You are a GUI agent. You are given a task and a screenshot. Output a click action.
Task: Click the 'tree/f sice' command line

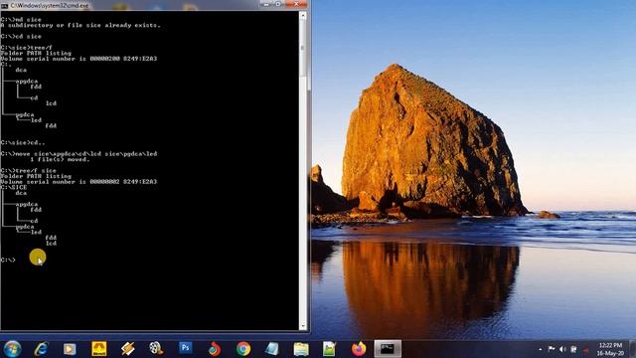[x=29, y=170]
